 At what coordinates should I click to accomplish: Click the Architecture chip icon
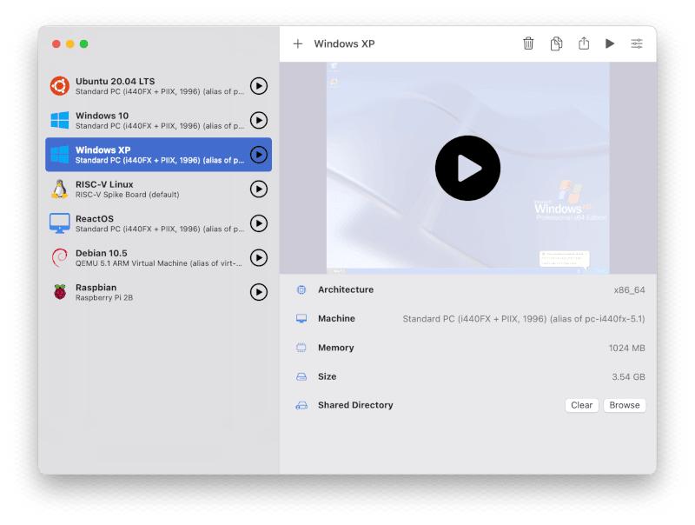(301, 290)
